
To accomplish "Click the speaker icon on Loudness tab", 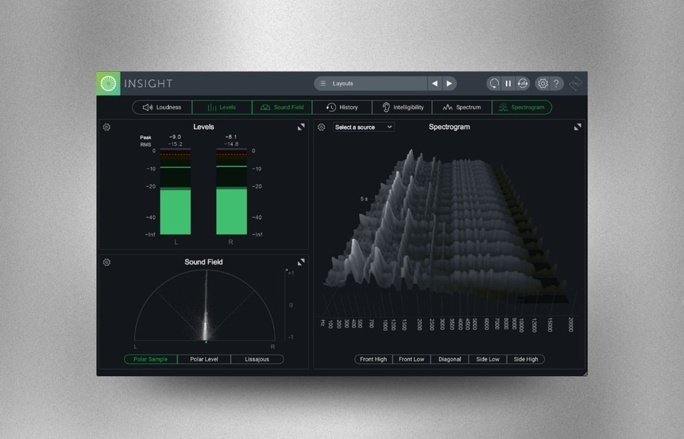I will pyautogui.click(x=148, y=108).
